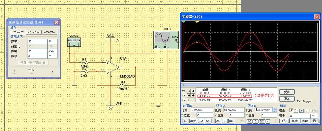Click the LM358AD part label
Image resolution: width=322 pixels, height=131 pixels.
tap(127, 77)
